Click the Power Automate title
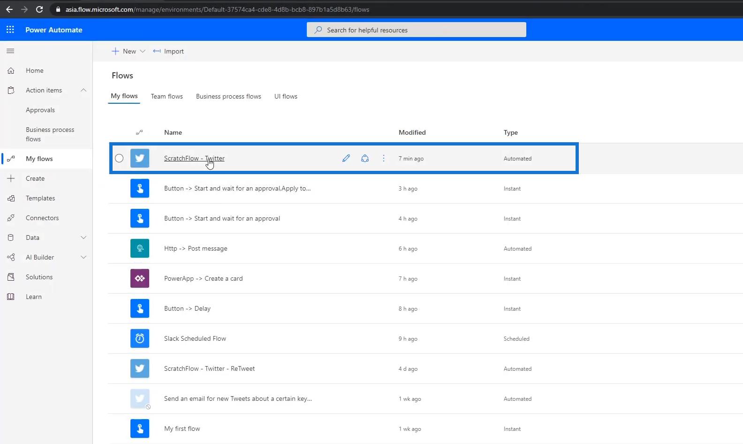Screen dimensions: 743x444 click(54, 30)
